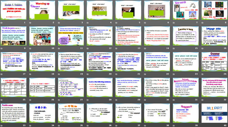Screen dimensions: 228x127
Task: Select the Warming up Guess slide
Action: pyautogui.click(x=42, y=10)
